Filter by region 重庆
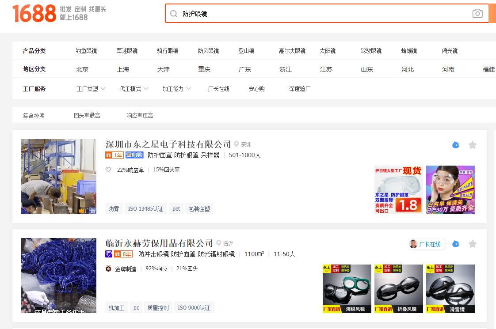This screenshot has width=496, height=329. click(x=204, y=69)
